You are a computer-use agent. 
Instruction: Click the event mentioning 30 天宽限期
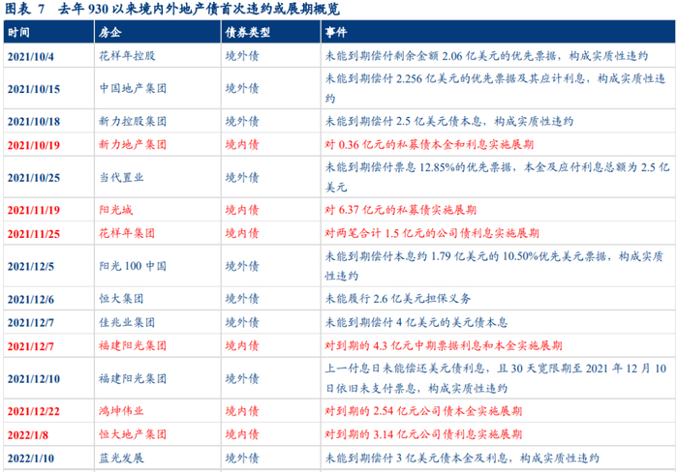[496, 379]
